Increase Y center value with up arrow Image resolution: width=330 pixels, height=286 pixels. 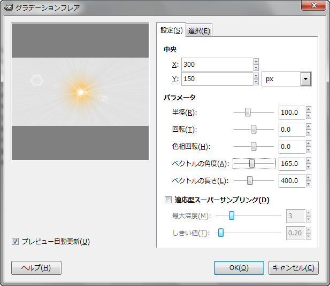pos(256,76)
